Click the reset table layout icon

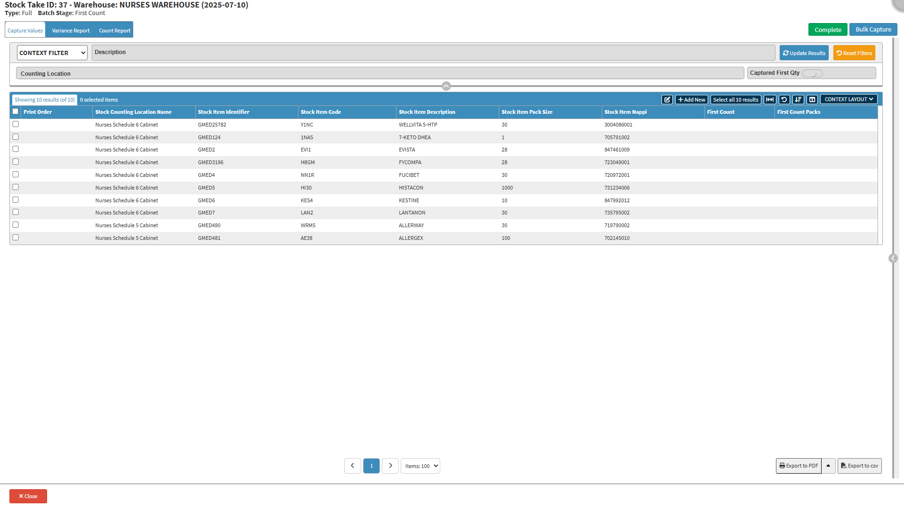point(784,100)
